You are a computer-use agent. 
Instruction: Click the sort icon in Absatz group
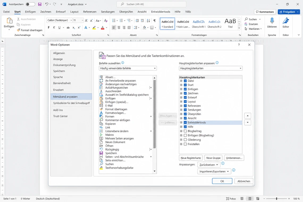coord(148,20)
